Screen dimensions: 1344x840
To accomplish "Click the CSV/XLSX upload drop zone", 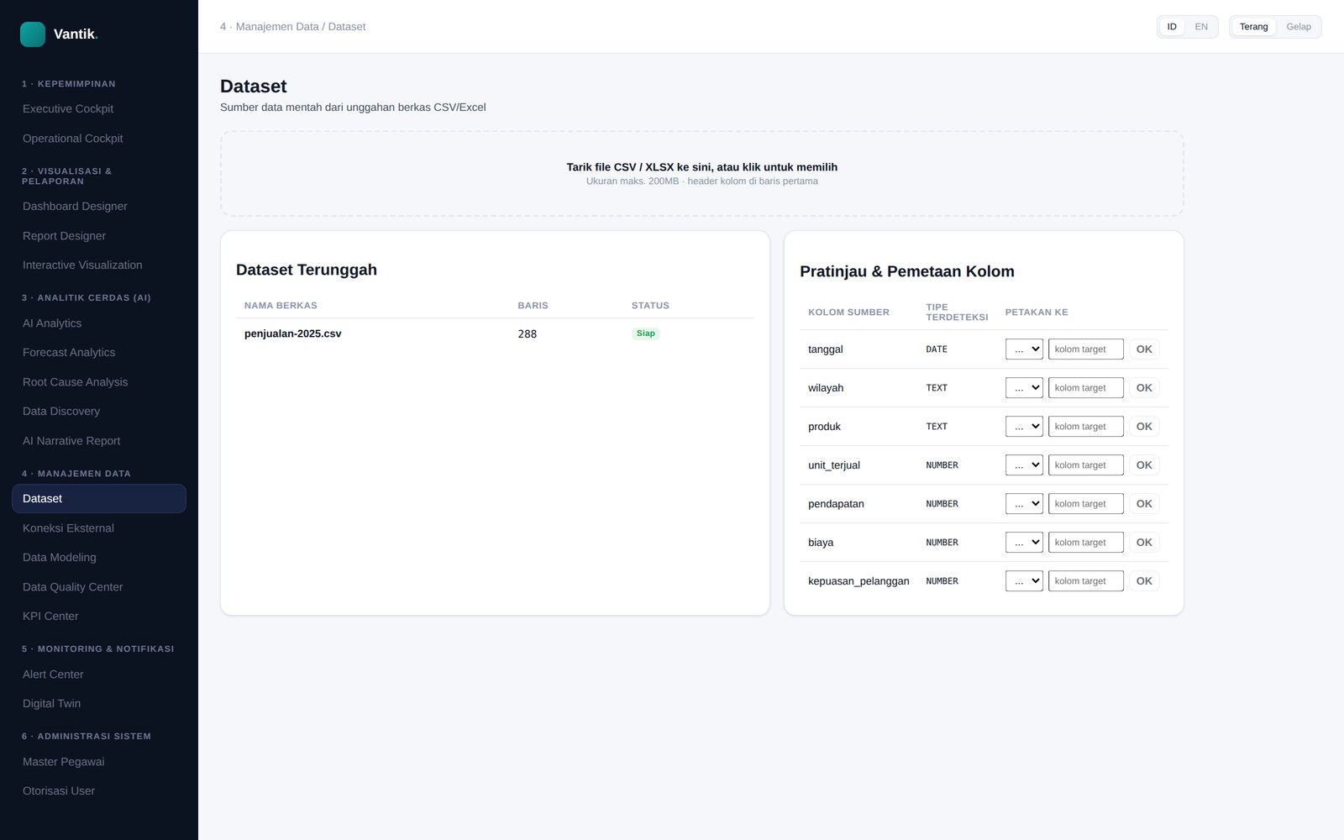I will point(702,174).
